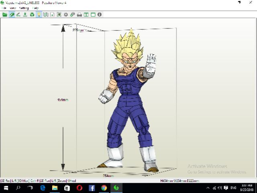
Task: Click the link-with-circle toolbar icon
Action: 72,14
